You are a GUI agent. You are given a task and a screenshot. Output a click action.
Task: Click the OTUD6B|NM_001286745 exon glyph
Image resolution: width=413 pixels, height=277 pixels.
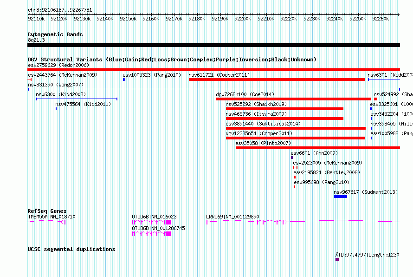coord(152,234)
